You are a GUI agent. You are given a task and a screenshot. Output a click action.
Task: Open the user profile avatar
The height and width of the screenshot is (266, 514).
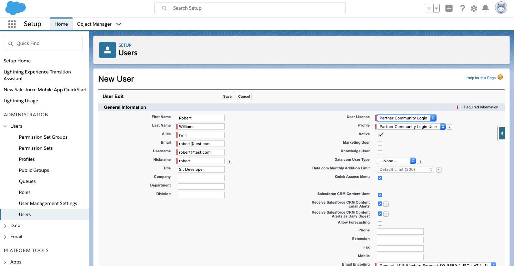[x=501, y=8]
